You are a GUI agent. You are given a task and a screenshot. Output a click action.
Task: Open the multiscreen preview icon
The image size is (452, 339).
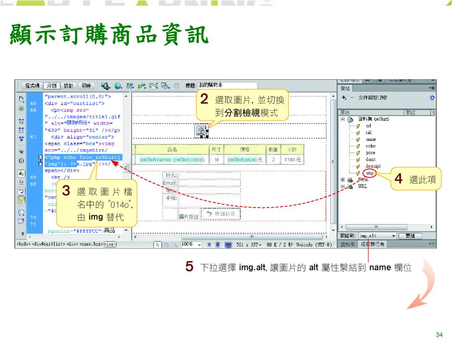(105, 86)
